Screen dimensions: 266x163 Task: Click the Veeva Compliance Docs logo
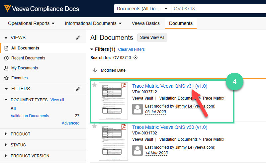click(42, 9)
